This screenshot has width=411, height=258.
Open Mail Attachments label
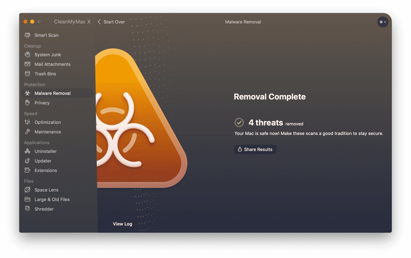click(52, 64)
